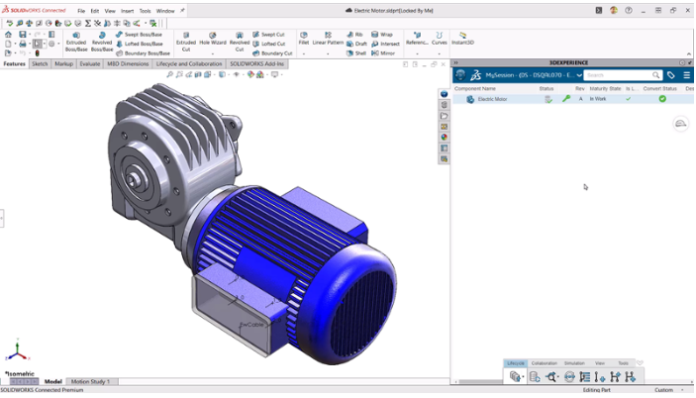696x398 pixels.
Task: Open the File menu
Action: 81,11
